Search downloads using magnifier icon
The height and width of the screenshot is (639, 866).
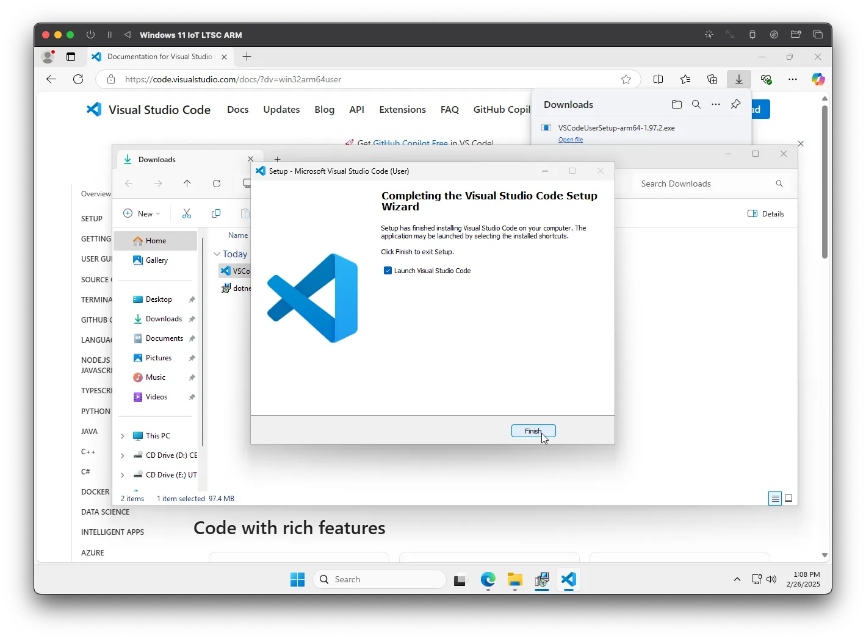coord(696,104)
